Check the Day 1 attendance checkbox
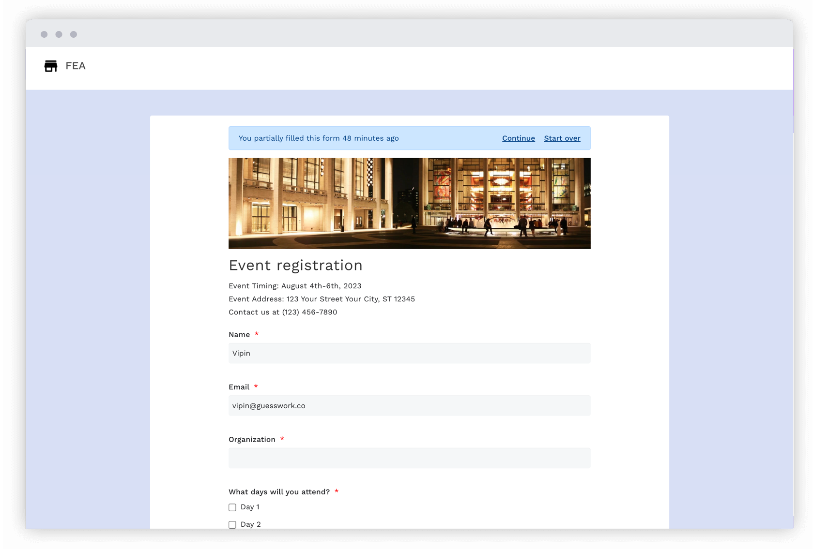 (x=232, y=507)
